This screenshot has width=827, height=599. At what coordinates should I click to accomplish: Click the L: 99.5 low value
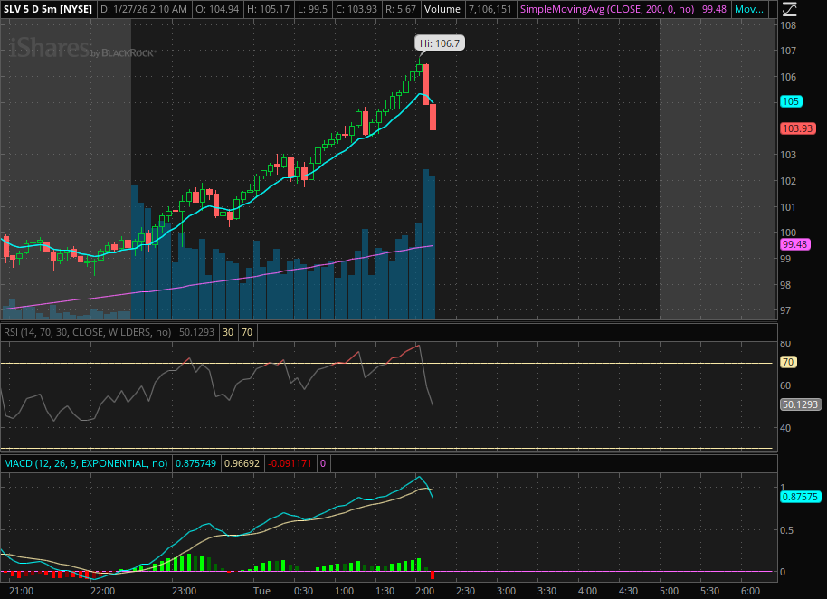tap(311, 9)
